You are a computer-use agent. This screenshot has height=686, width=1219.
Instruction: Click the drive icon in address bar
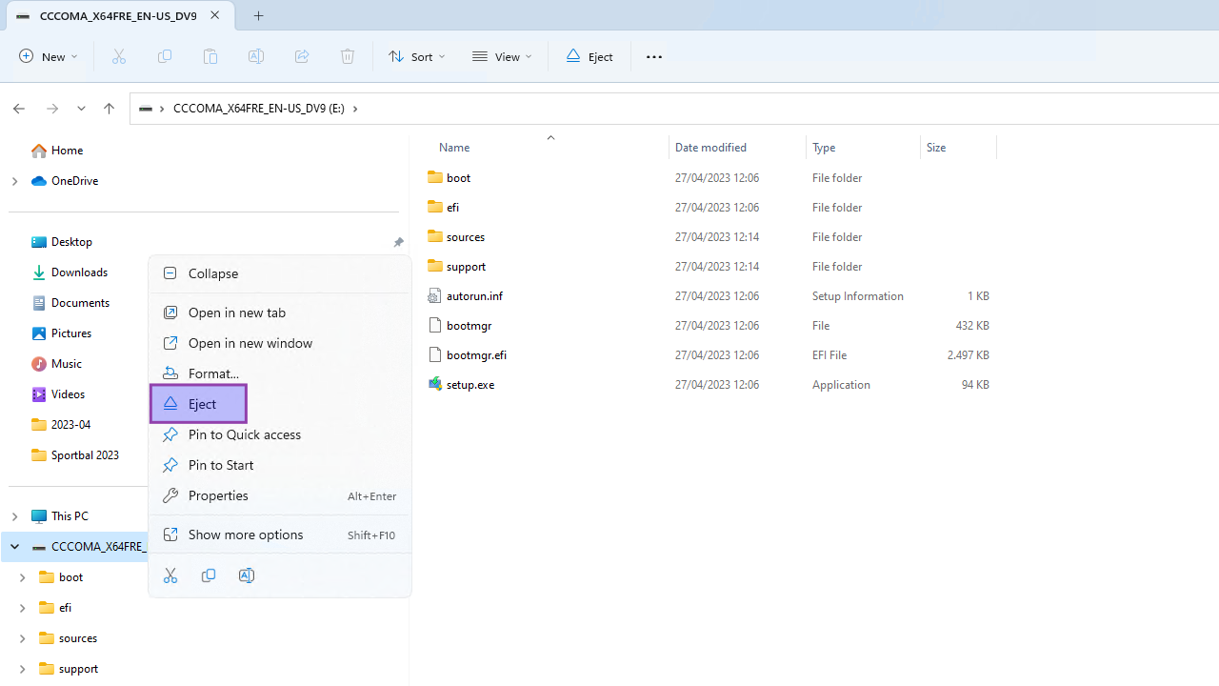point(145,109)
